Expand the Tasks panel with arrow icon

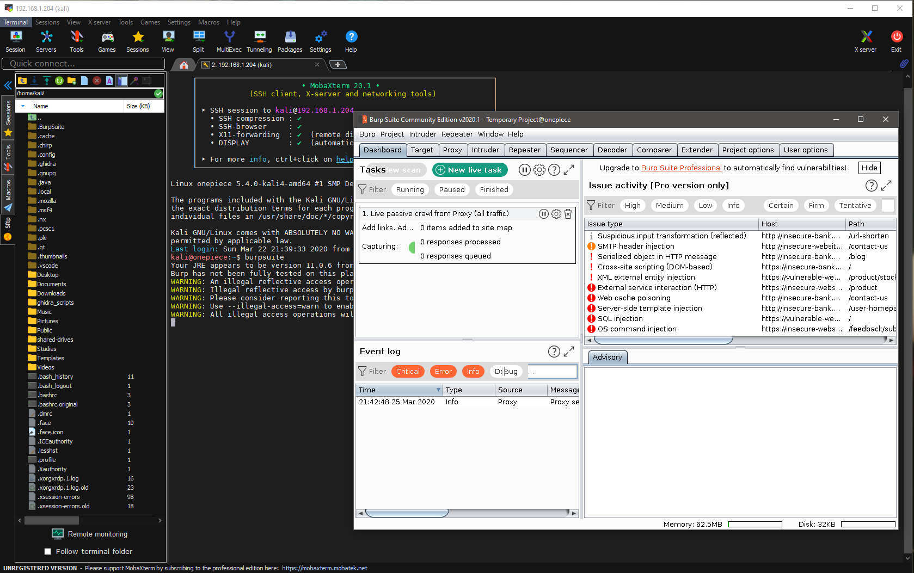(569, 170)
